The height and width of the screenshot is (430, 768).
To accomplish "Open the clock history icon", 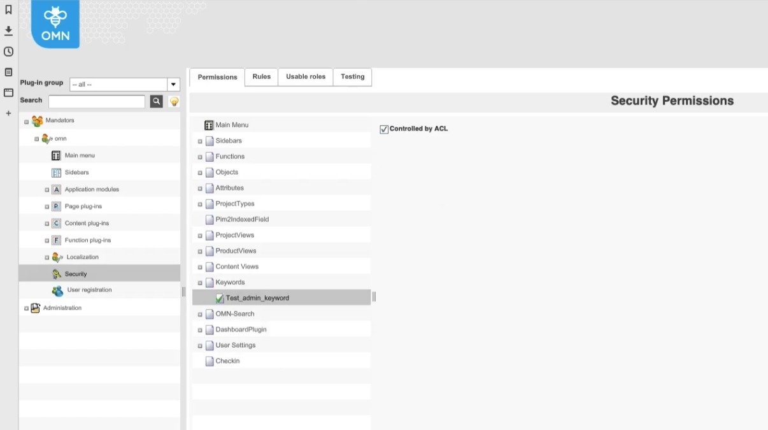I will tap(8, 52).
